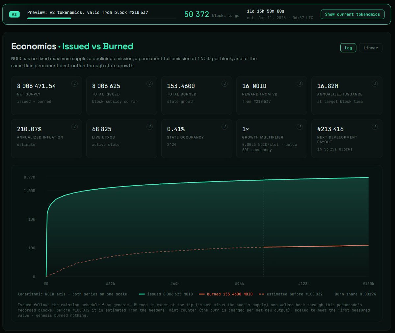
Task: Click the 1× growth multiplier value
Action: [246, 129]
